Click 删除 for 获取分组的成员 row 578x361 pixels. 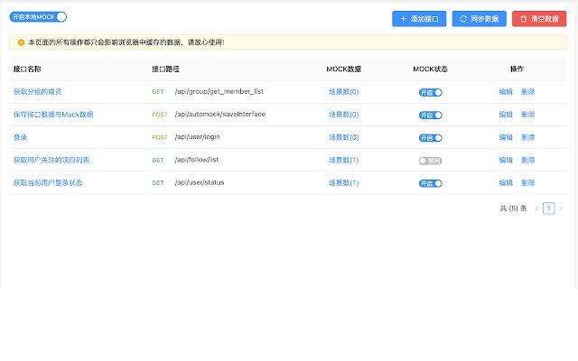point(527,92)
